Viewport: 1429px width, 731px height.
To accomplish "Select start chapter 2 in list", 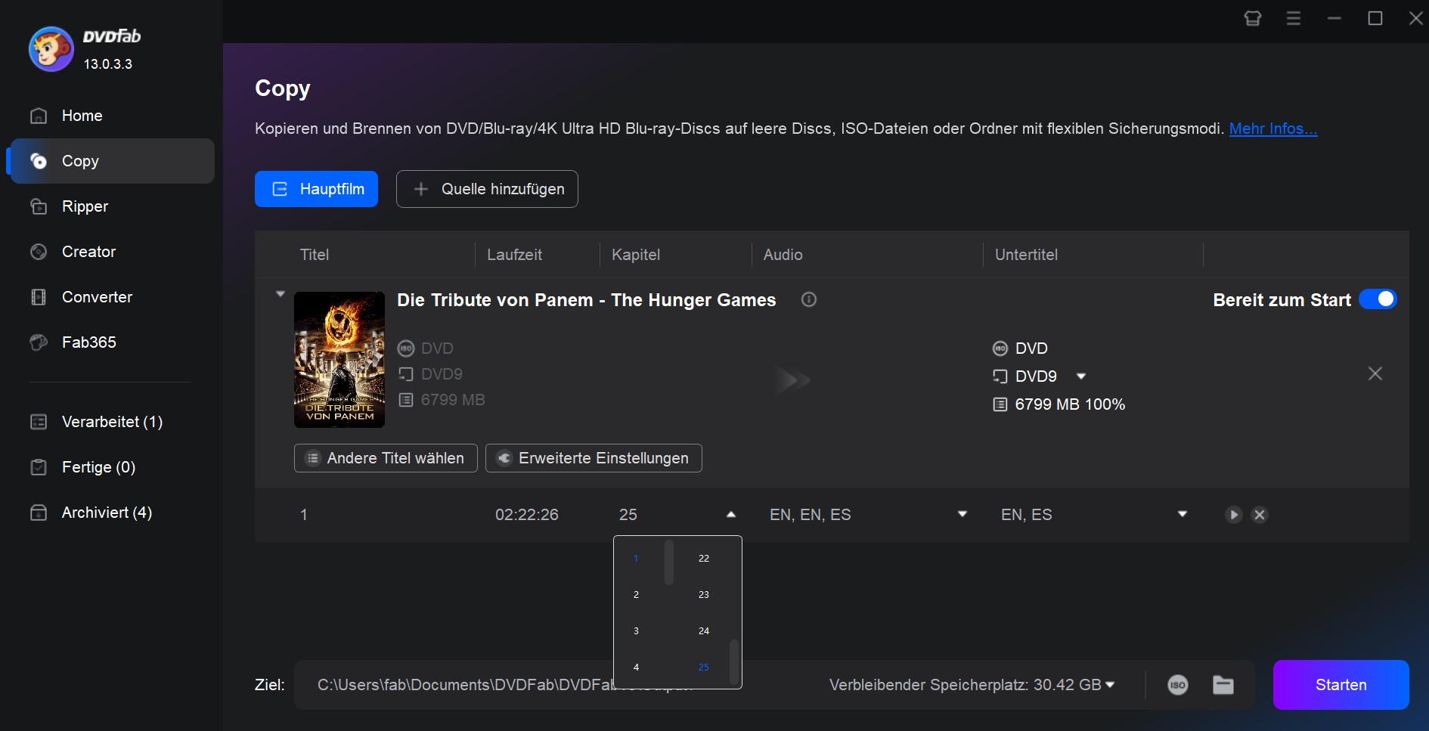I will pos(636,595).
